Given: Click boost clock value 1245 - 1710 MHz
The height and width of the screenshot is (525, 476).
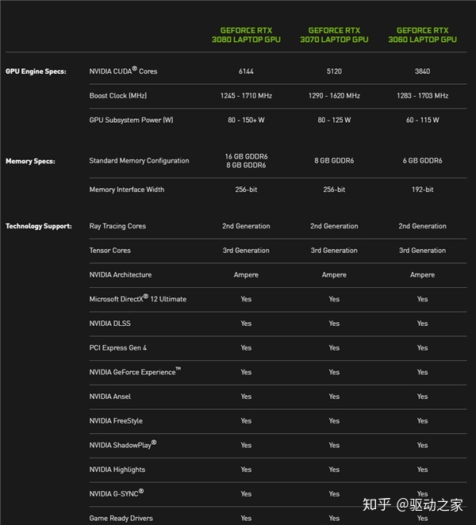Looking at the screenshot, I should 246,96.
